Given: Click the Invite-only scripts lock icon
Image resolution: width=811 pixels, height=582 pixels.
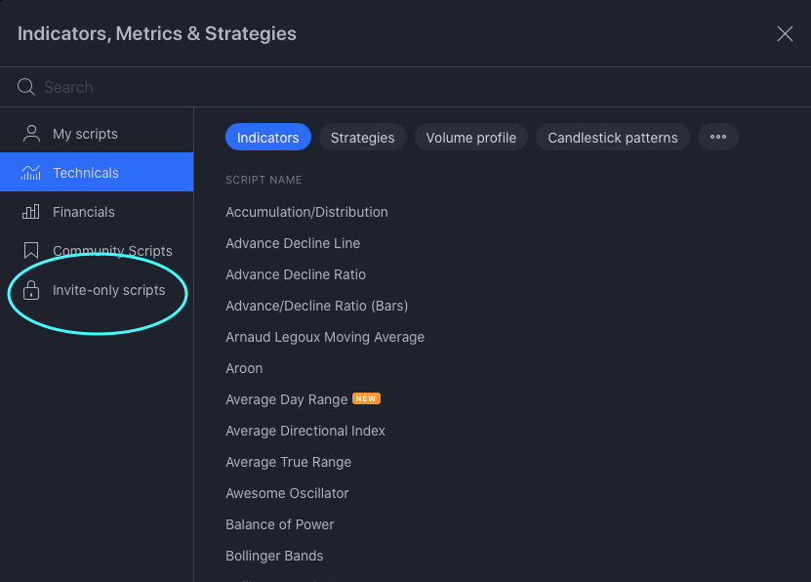Looking at the screenshot, I should (31, 290).
